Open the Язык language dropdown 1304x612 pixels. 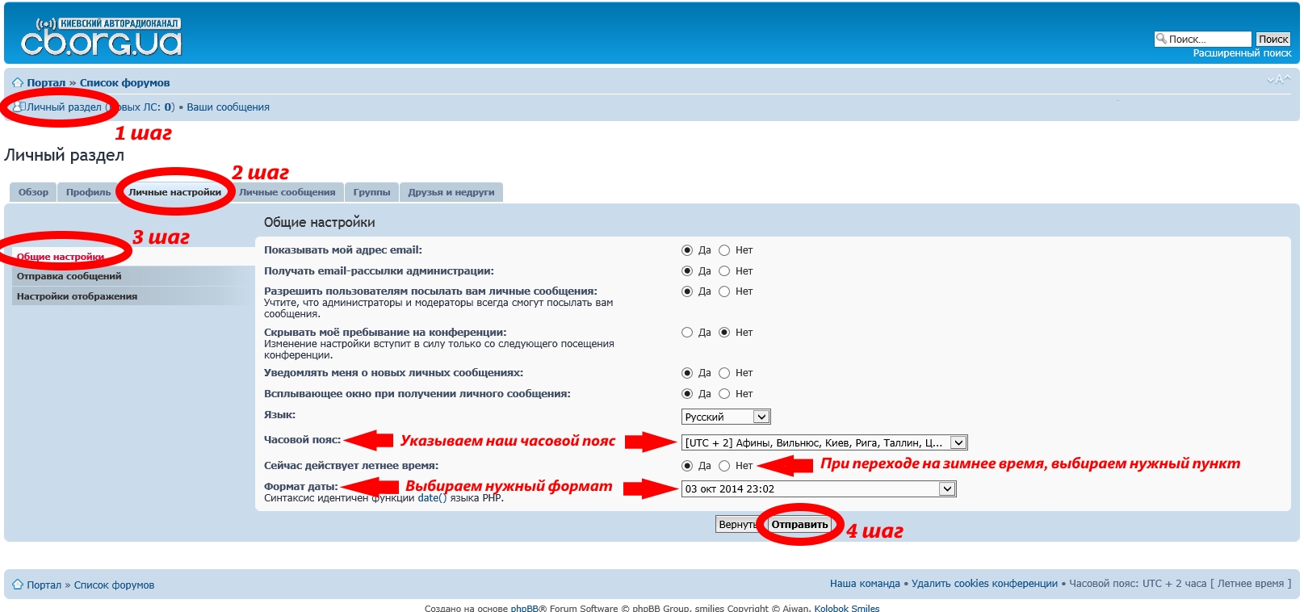(725, 417)
